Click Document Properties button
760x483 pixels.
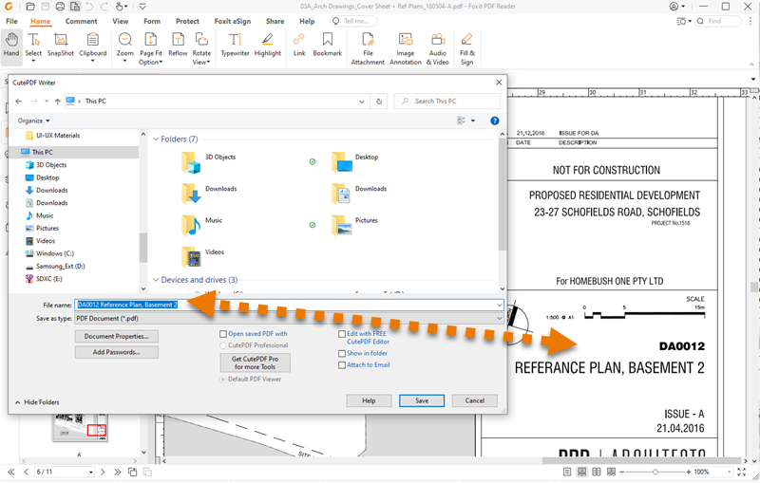point(116,336)
